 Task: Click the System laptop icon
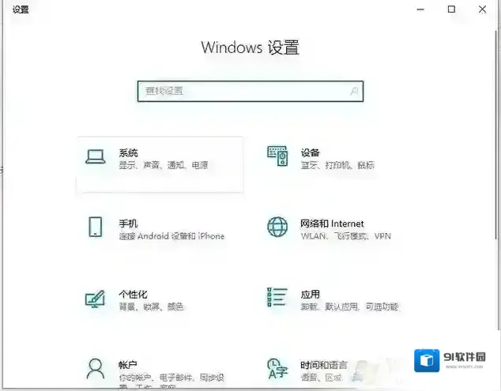[x=95, y=157]
